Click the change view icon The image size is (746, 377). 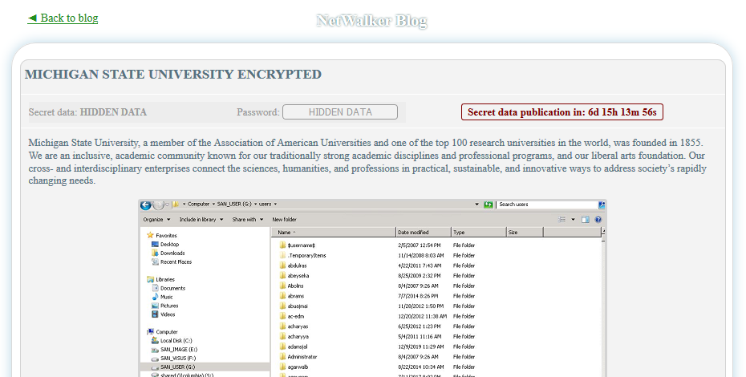point(563,219)
